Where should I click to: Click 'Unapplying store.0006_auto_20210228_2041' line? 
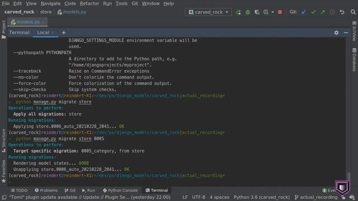(71, 169)
